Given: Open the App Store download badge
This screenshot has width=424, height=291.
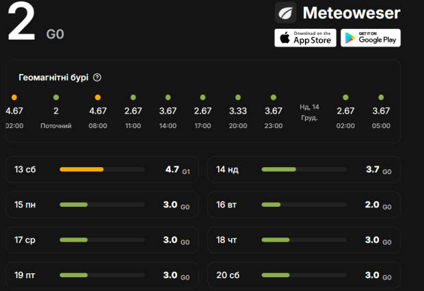Looking at the screenshot, I should pos(305,38).
